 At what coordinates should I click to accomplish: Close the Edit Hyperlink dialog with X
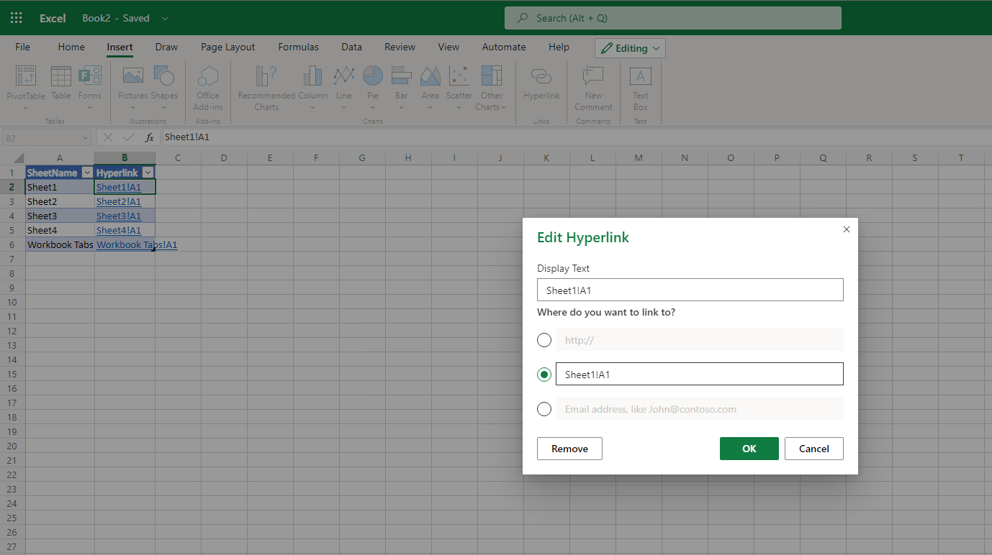tap(846, 229)
